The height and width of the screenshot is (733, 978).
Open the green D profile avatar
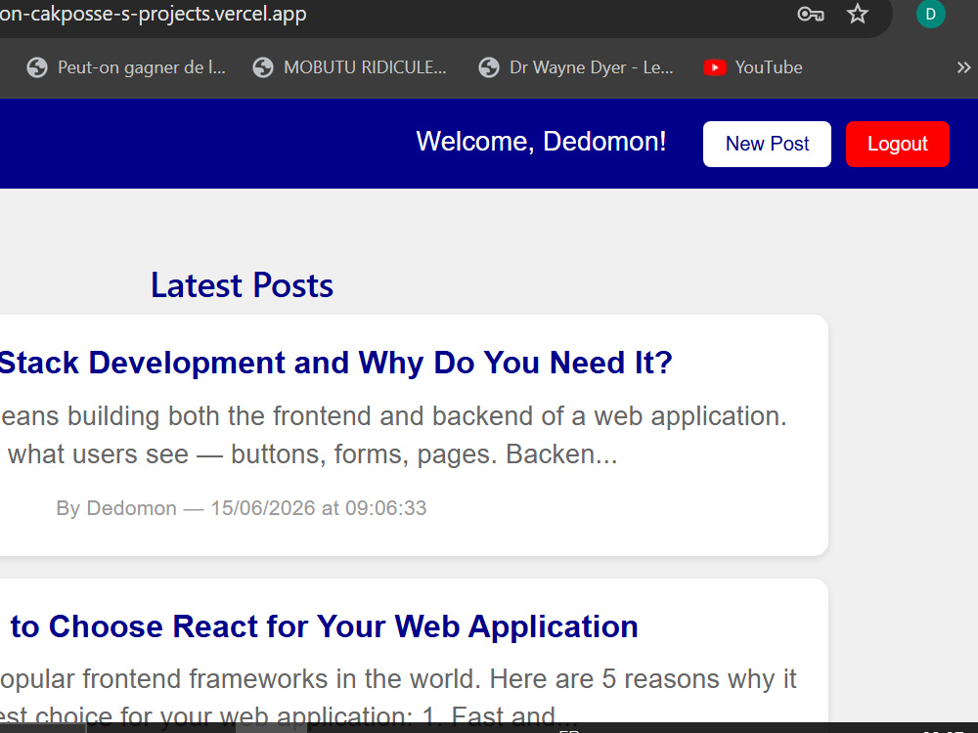pos(931,14)
